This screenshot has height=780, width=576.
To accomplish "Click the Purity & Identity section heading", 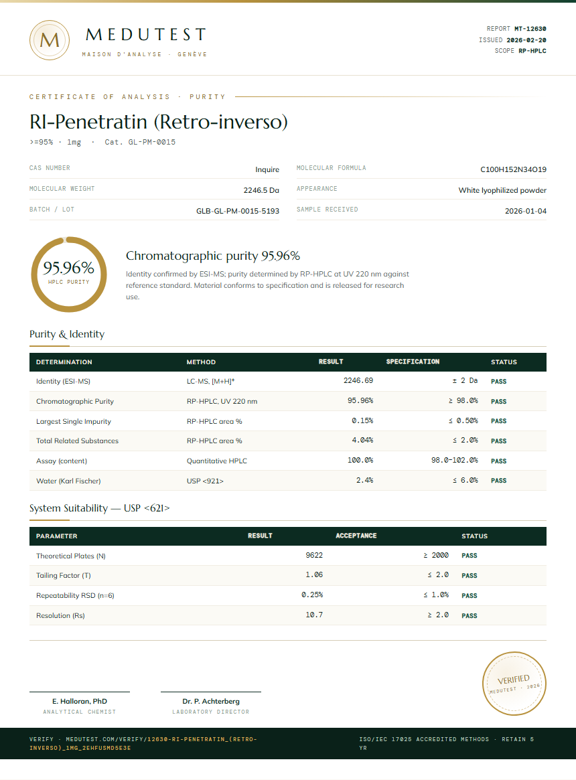I will click(x=67, y=334).
